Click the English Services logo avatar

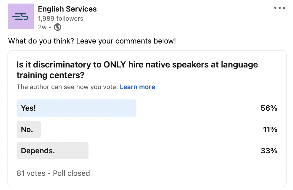pyautogui.click(x=21, y=17)
